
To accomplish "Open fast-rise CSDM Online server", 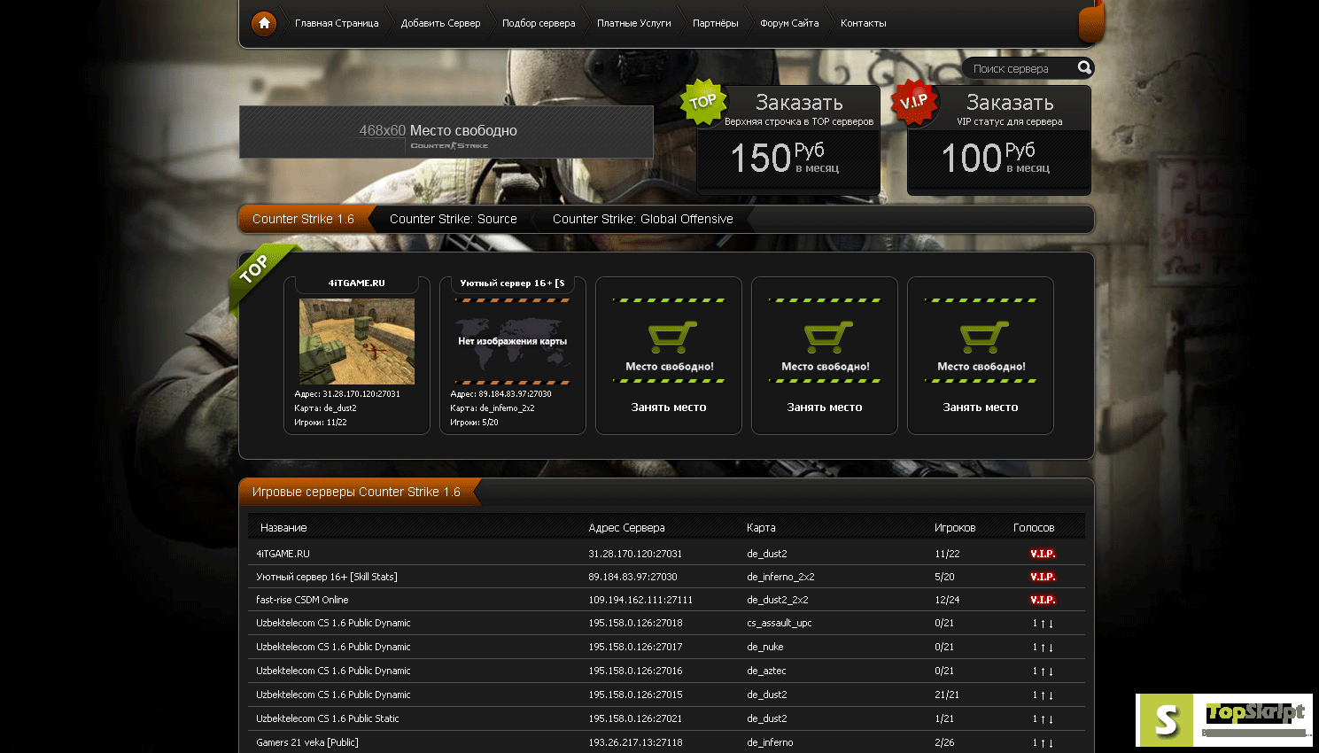I will click(x=302, y=600).
